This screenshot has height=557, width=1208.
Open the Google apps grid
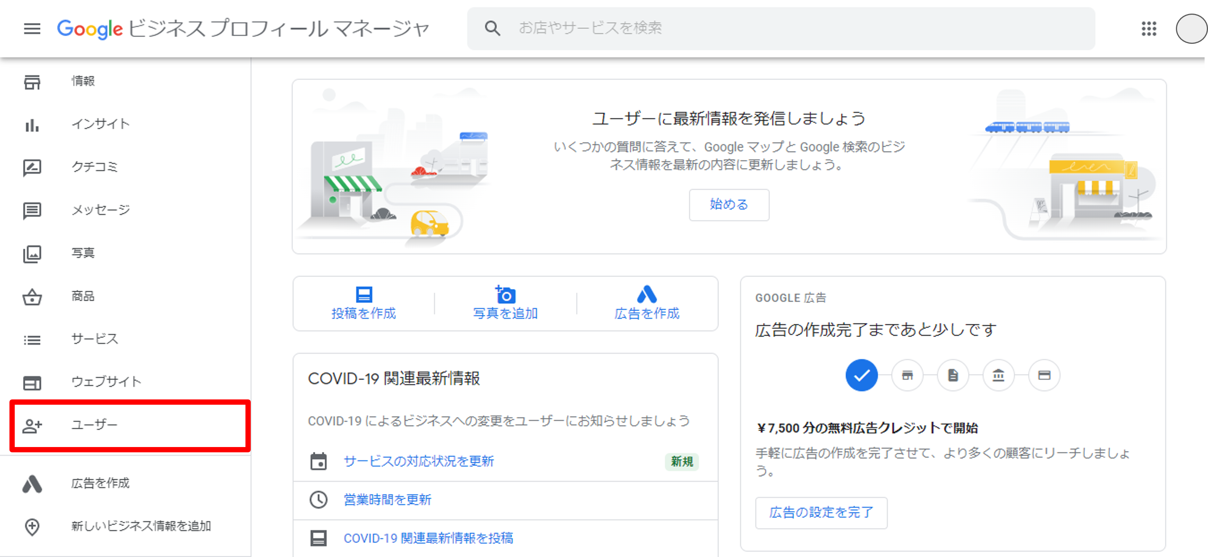[x=1148, y=29]
